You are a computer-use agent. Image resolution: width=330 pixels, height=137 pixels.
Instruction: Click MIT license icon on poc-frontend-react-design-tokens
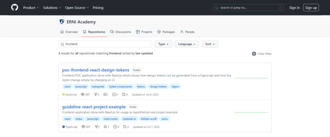(x=83, y=95)
